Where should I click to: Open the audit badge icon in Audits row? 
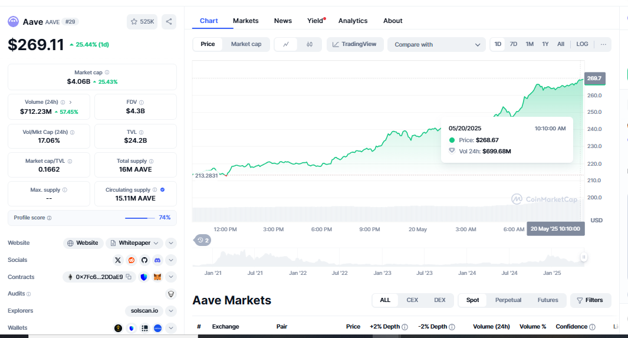pyautogui.click(x=171, y=294)
